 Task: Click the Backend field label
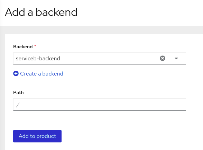tap(23, 47)
